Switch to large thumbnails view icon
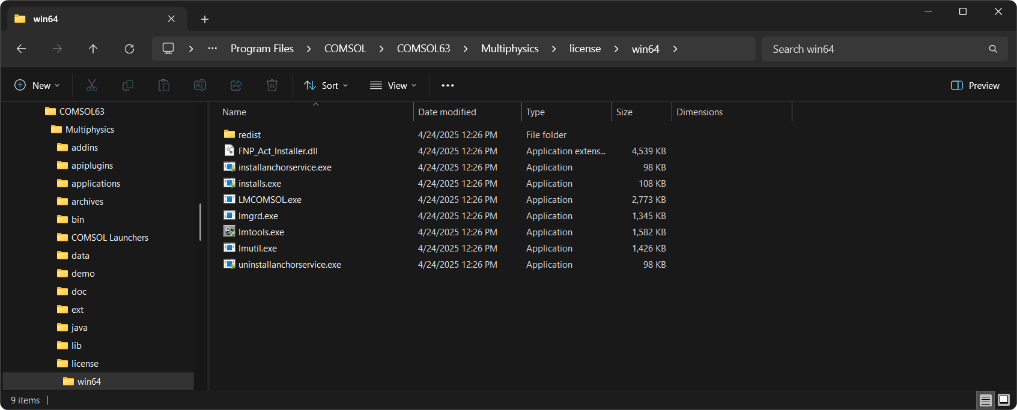The height and width of the screenshot is (410, 1017). (1004, 400)
